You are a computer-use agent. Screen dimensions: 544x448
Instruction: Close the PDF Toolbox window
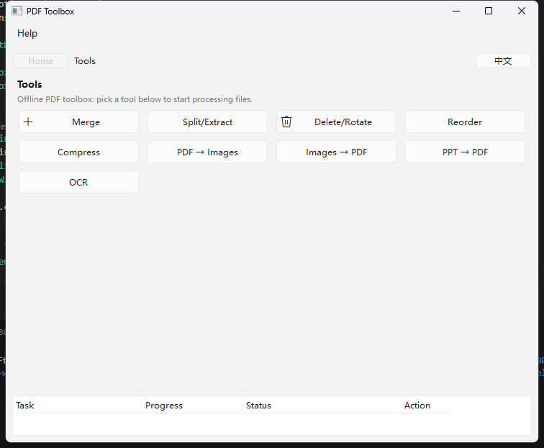[x=522, y=11]
